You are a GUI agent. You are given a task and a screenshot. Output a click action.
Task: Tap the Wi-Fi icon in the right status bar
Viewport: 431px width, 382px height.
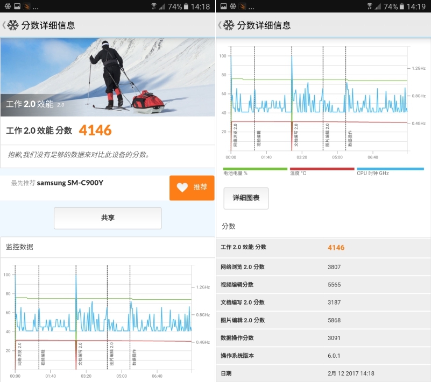pyautogui.click(x=370, y=6)
